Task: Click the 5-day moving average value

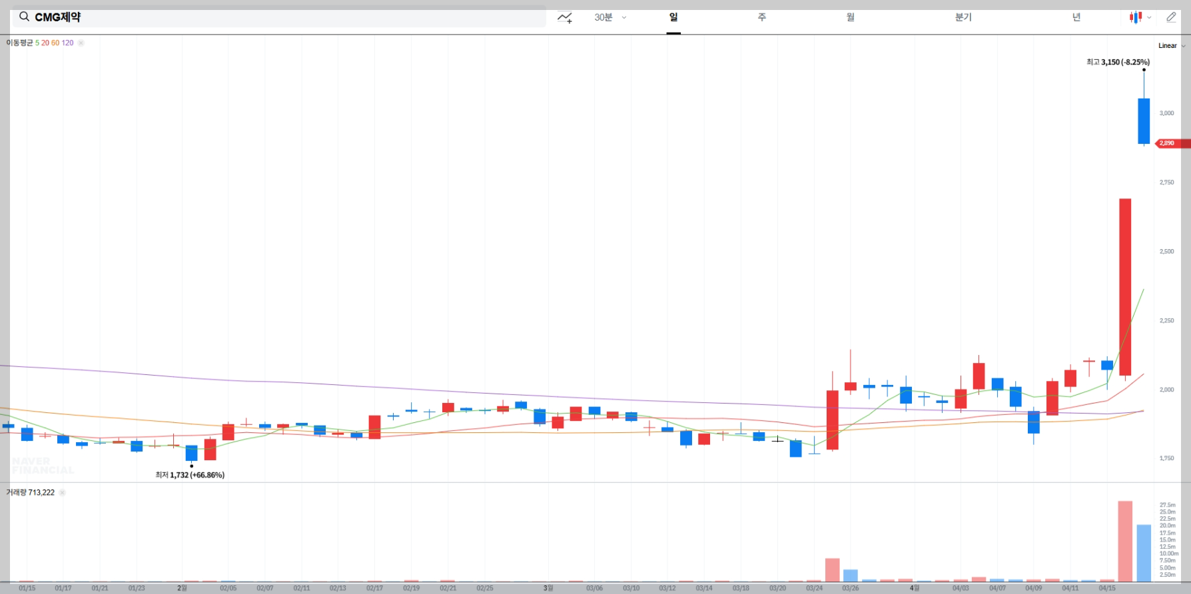Action: (37, 43)
